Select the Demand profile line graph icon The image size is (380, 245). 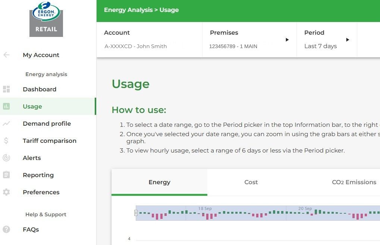point(6,123)
